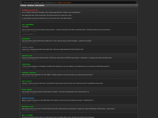The height and width of the screenshot is (118, 158).
Task: Click the 'under construction' gif line
Action: (47, 15)
